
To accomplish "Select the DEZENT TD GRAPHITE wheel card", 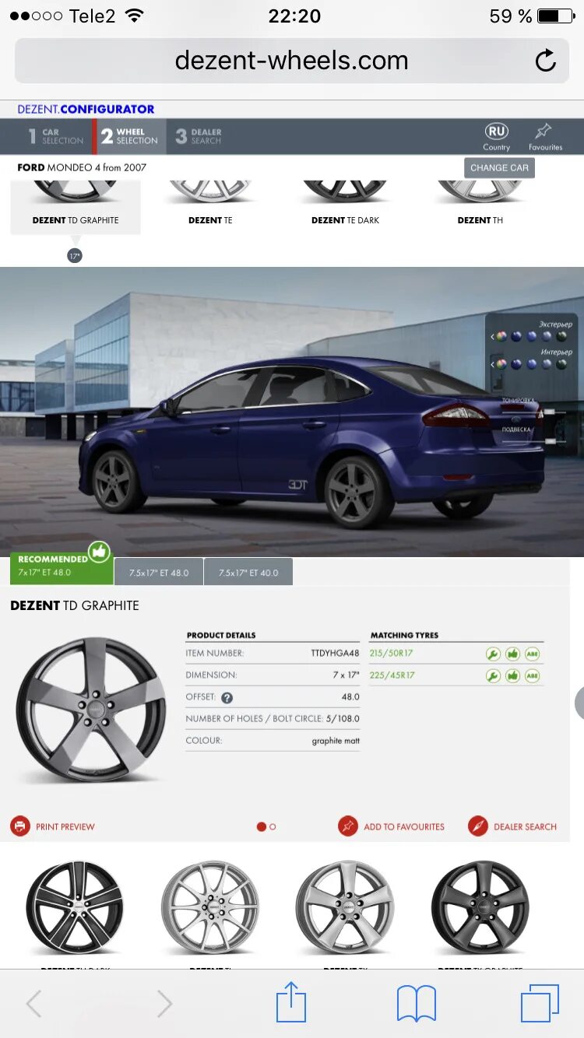I will tap(76, 206).
